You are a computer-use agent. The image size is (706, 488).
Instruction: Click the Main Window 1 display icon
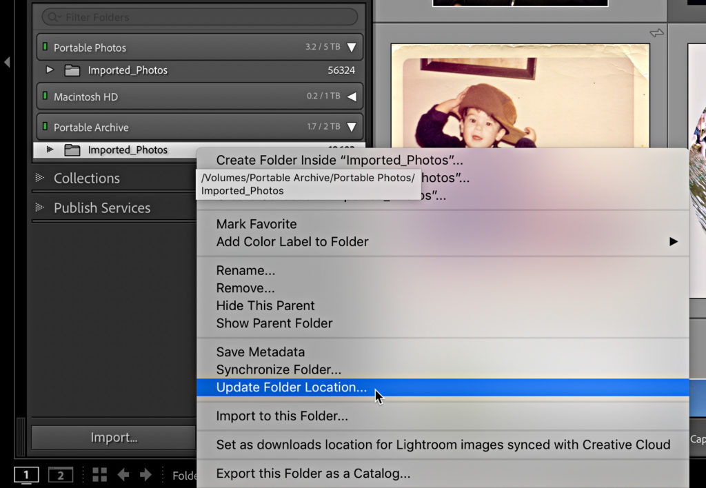[x=26, y=475]
